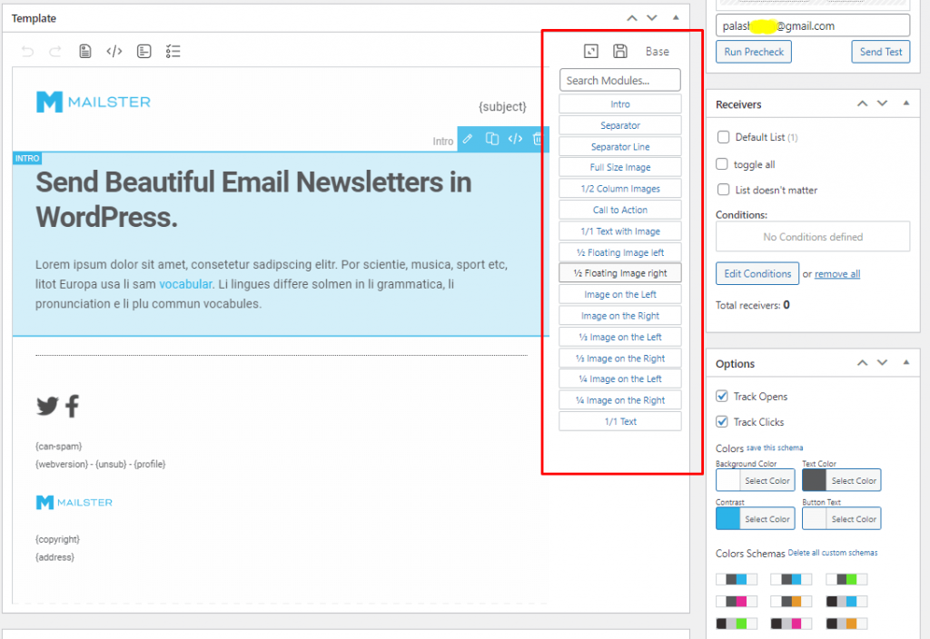Enable the Default List checkbox

pyautogui.click(x=724, y=136)
